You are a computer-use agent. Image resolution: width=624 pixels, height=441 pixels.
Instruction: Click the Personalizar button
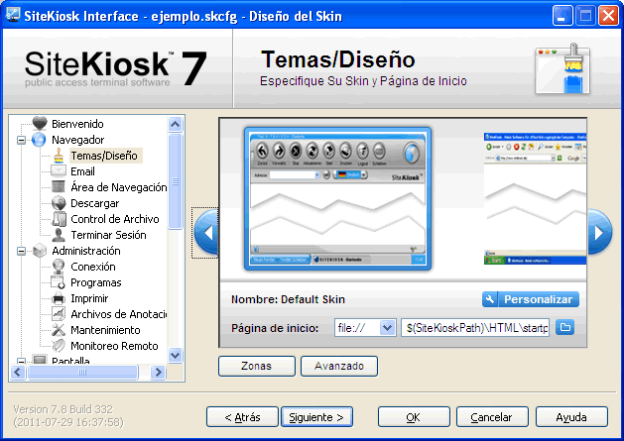(x=531, y=299)
